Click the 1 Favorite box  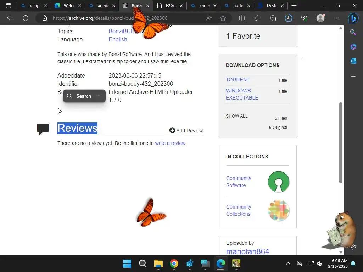tap(258, 36)
